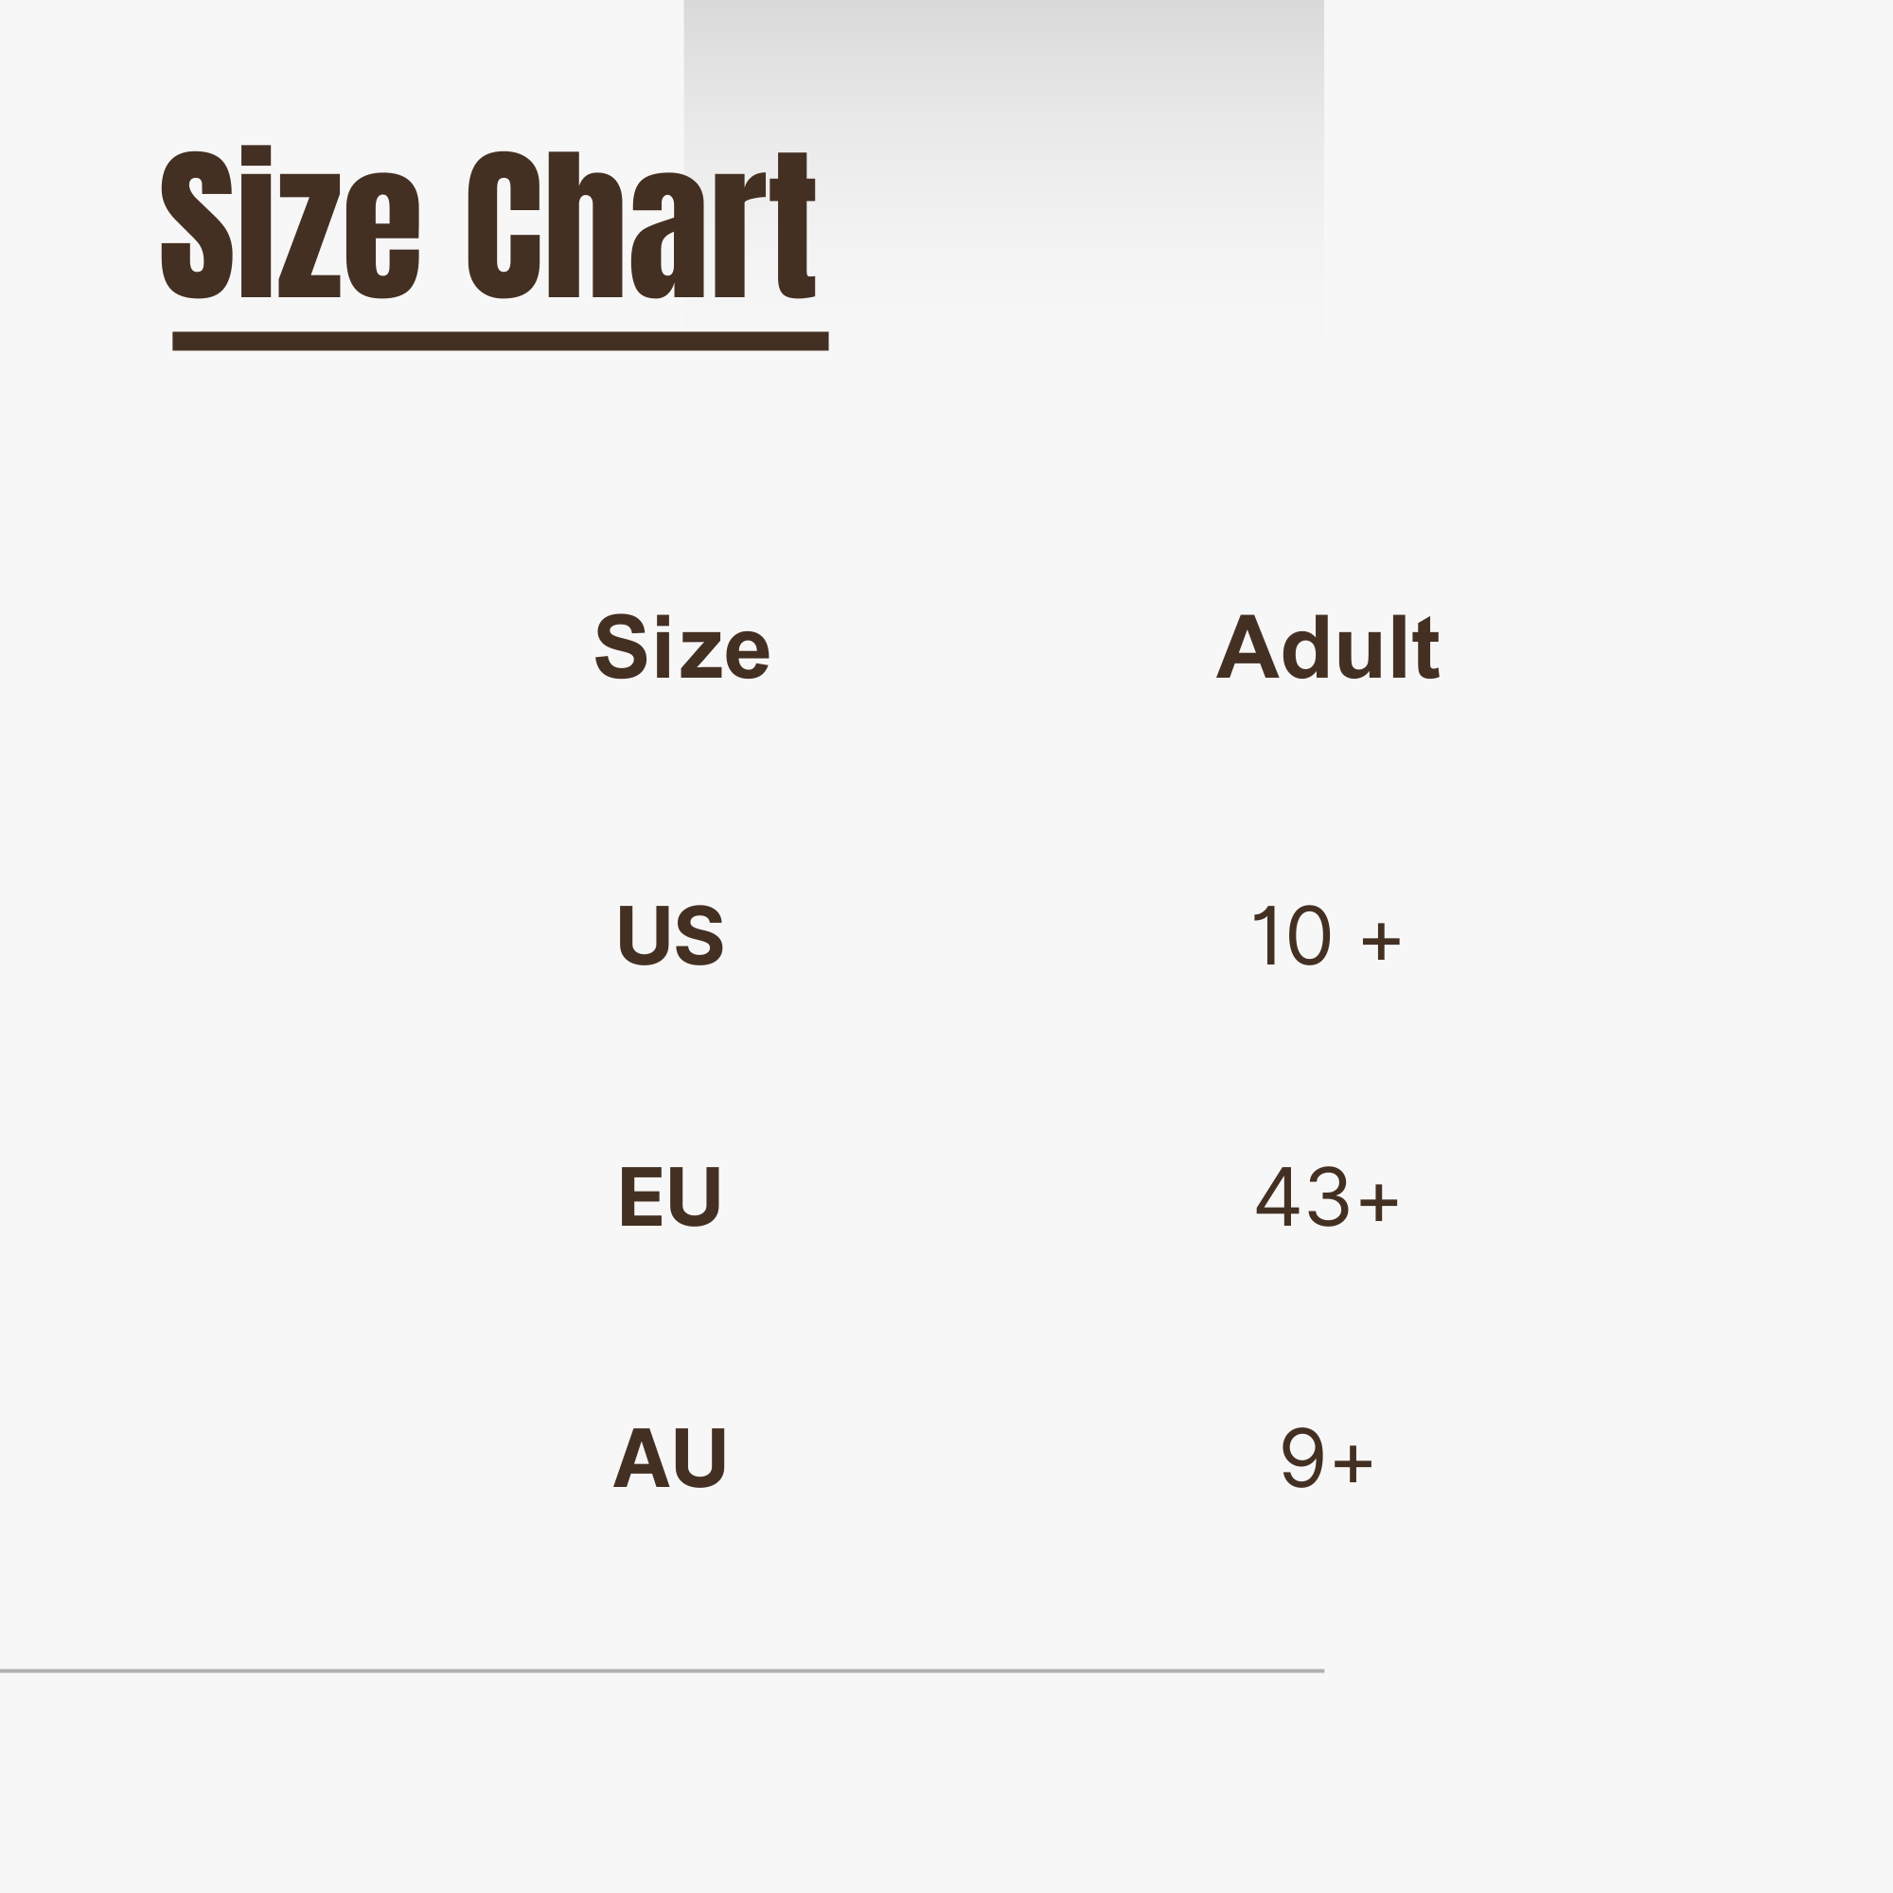Click the number 10 in US row
This screenshot has height=1893, width=1893.
coord(1291,937)
